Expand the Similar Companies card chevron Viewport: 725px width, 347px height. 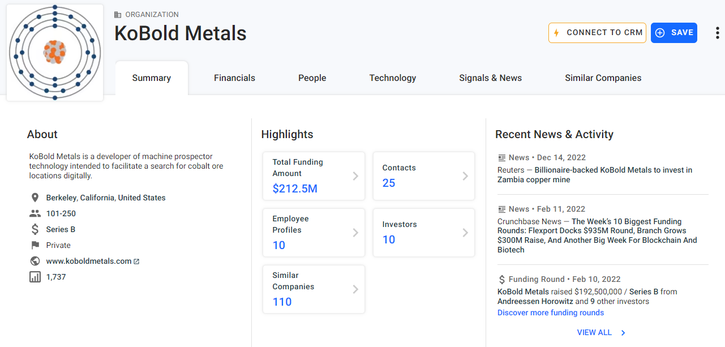355,289
